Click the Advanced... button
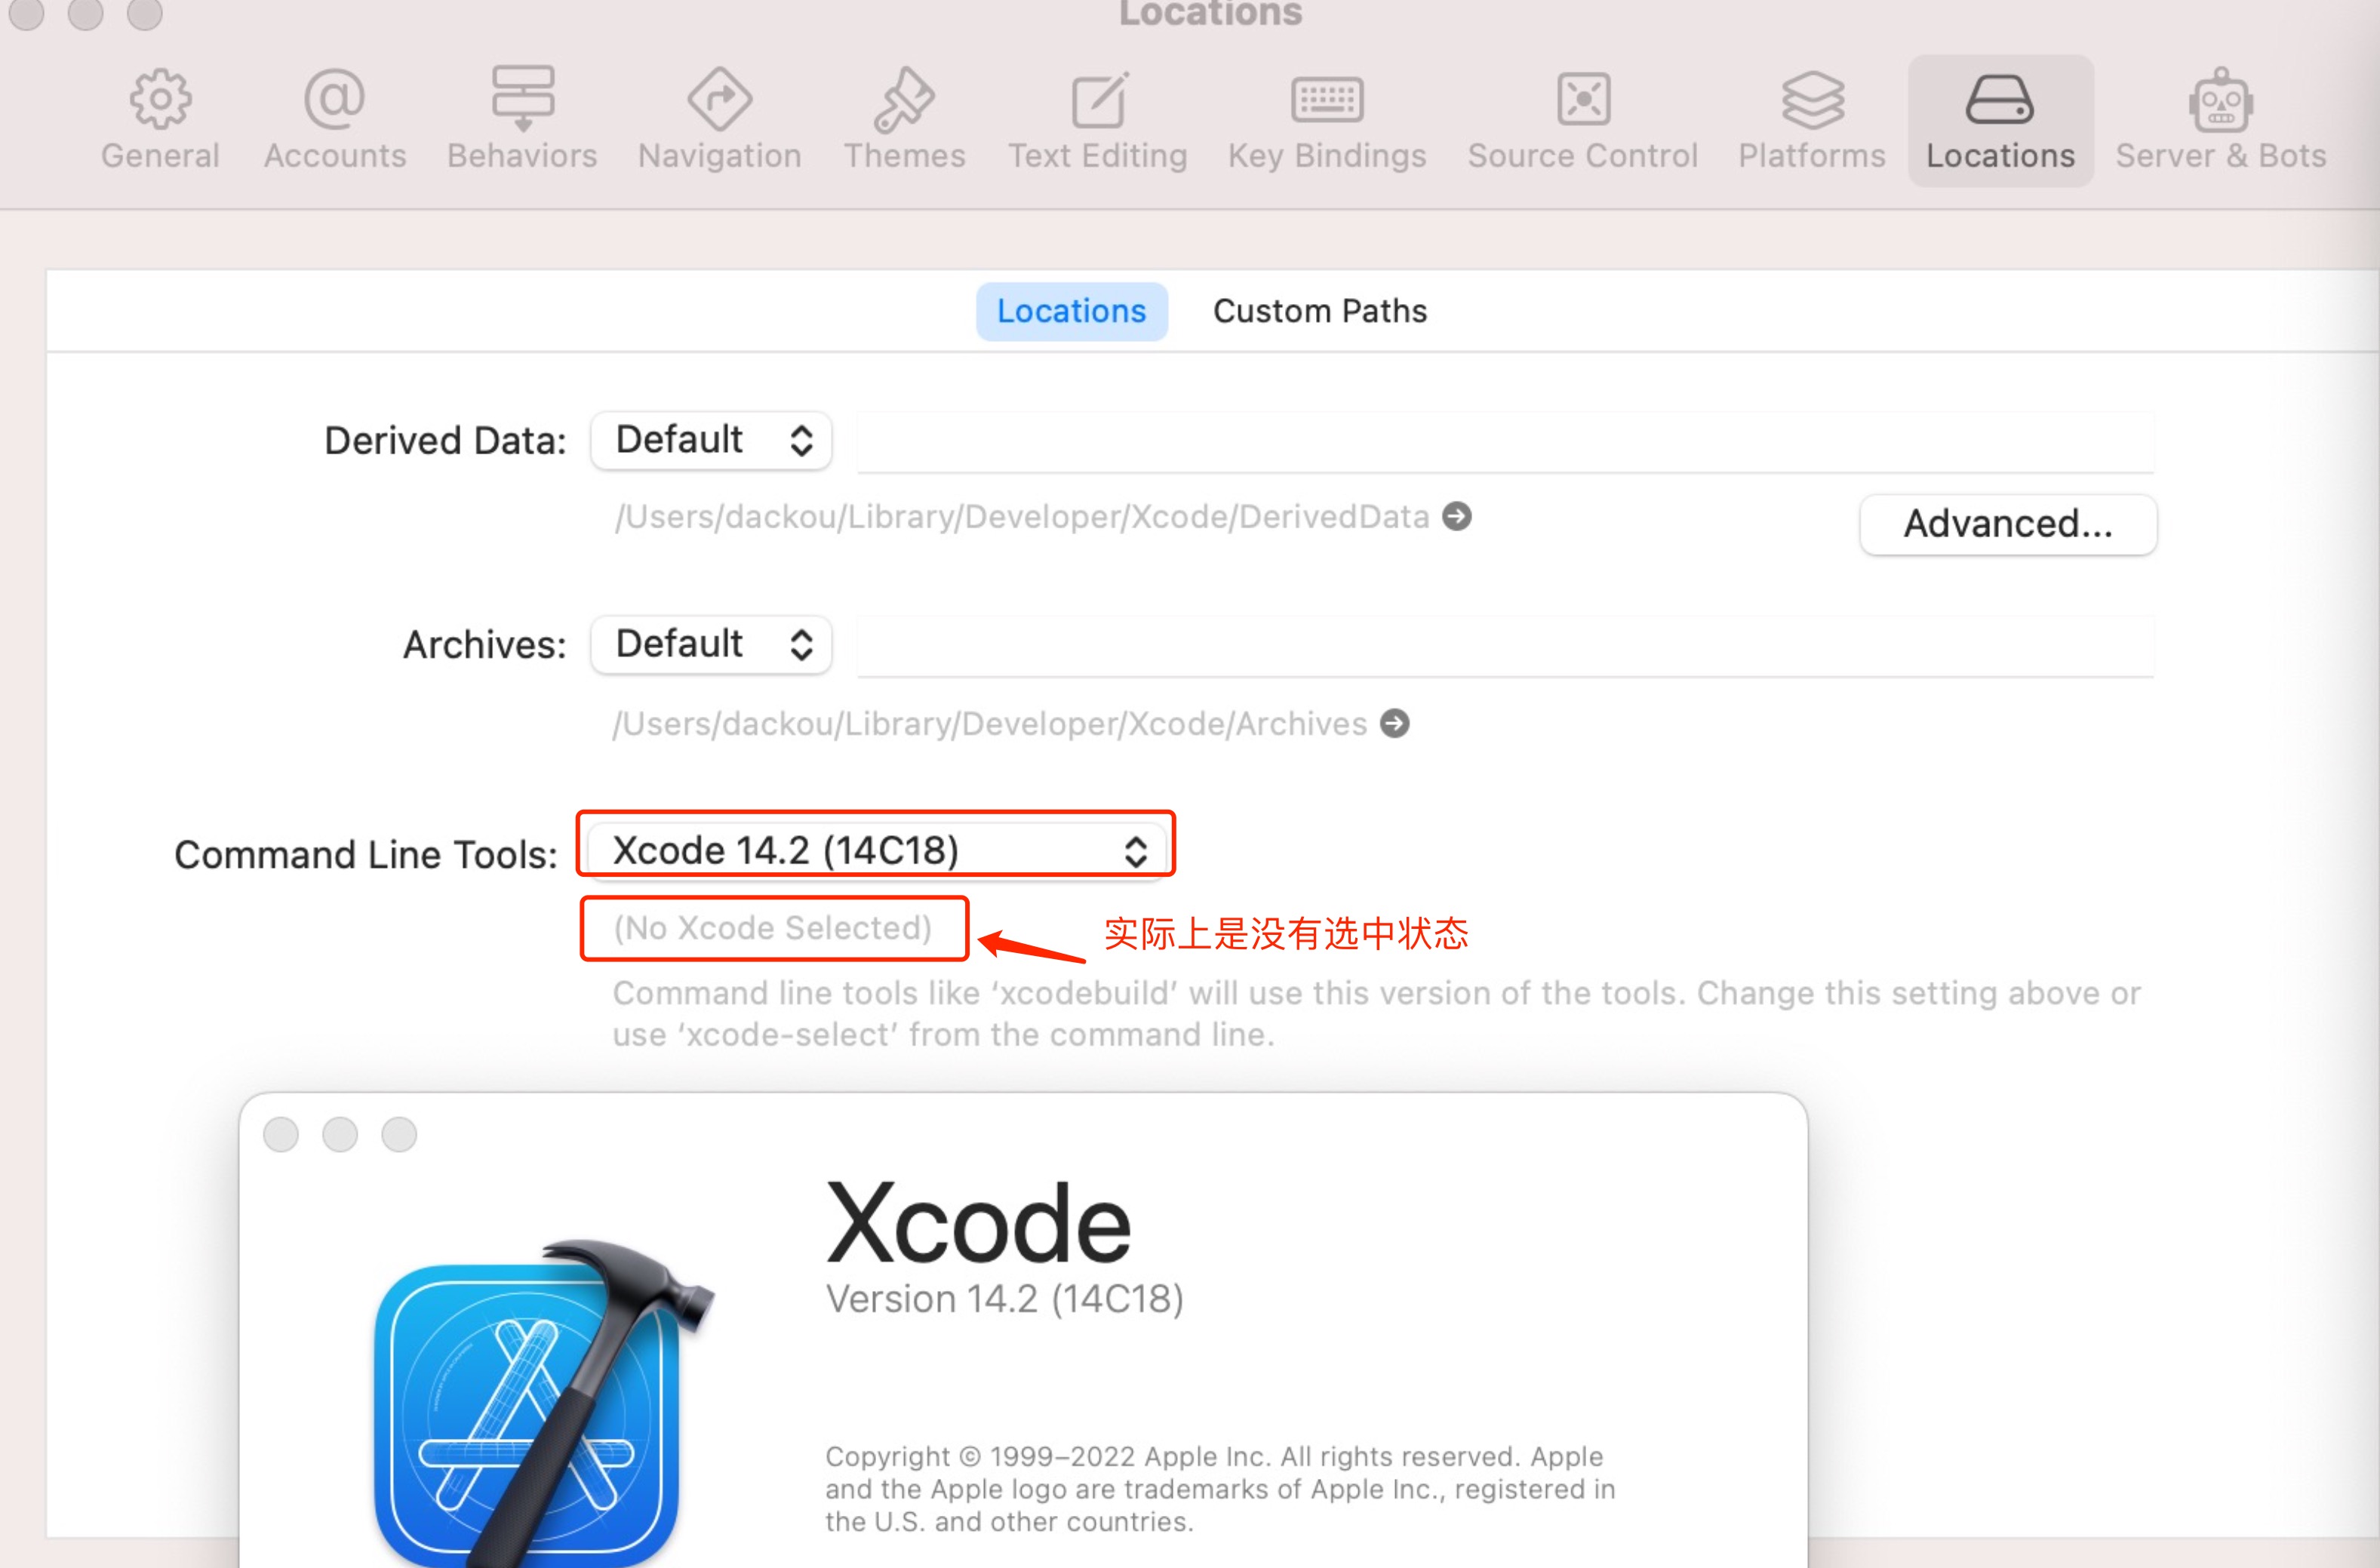This screenshot has height=1568, width=2380. (2008, 524)
